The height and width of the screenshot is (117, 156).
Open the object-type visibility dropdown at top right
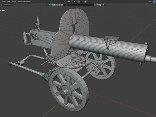tap(150, 2)
